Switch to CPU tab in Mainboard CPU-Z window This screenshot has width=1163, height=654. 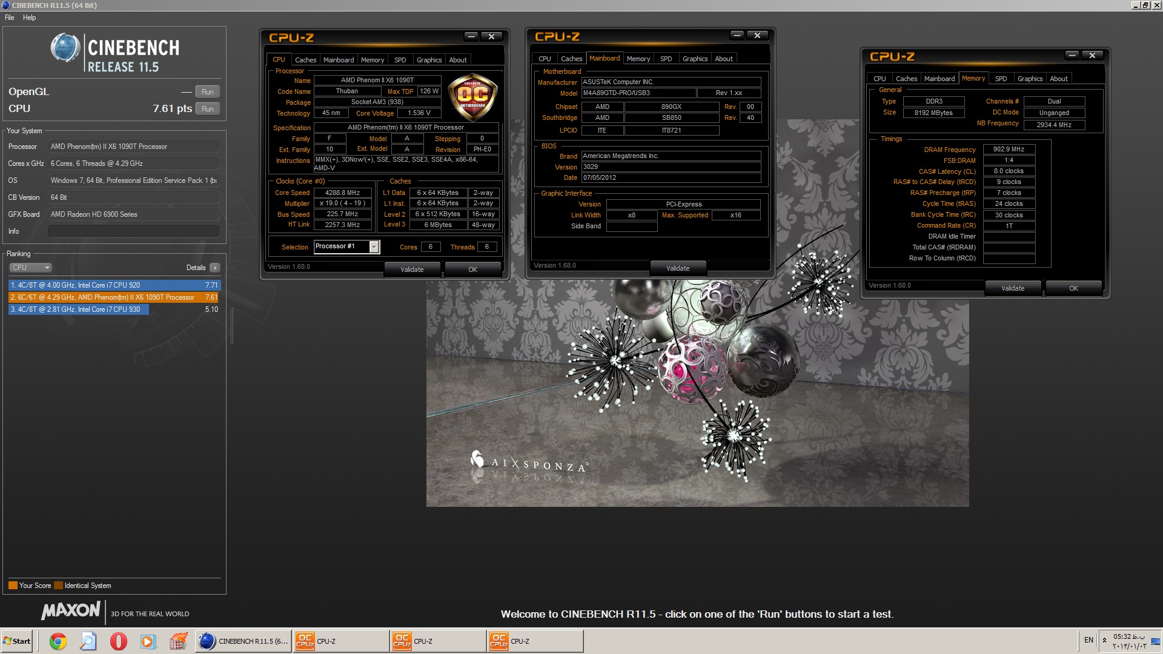545,59
